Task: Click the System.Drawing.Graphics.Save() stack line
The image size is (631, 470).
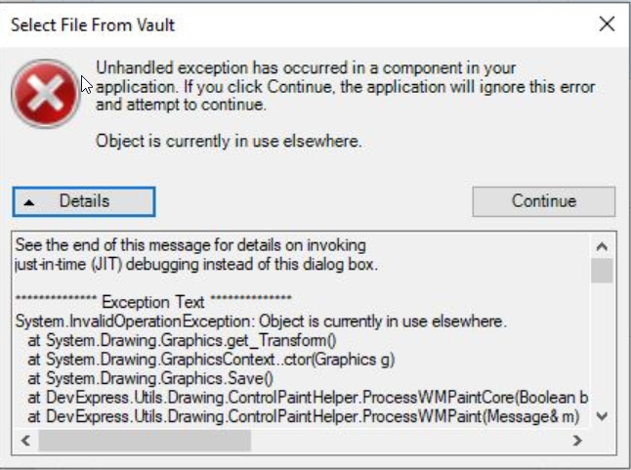Action: click(x=150, y=378)
